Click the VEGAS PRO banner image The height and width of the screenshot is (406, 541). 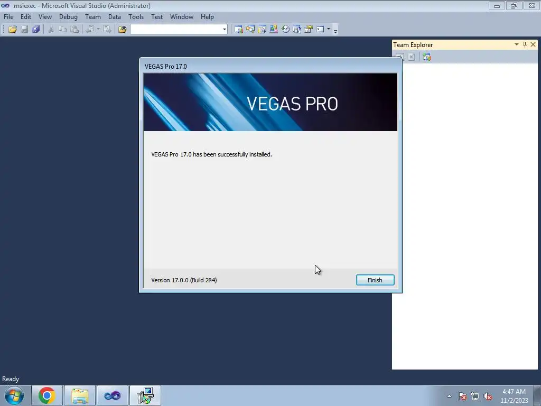[x=270, y=102]
